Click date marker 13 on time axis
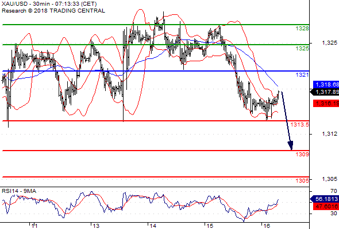Image resolution: width=339 pixels, height=229 pixels. tap(95, 226)
